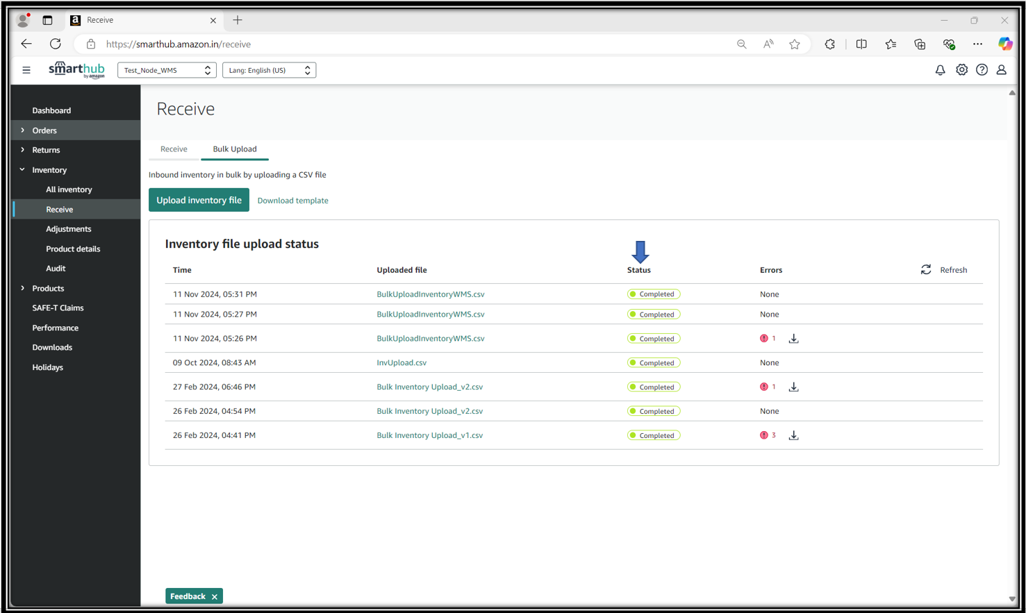
Task: Reload the page with browser refresh button
Action: point(56,44)
